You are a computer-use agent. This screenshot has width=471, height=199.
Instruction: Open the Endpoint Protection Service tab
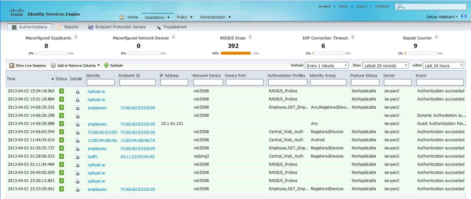click(117, 27)
